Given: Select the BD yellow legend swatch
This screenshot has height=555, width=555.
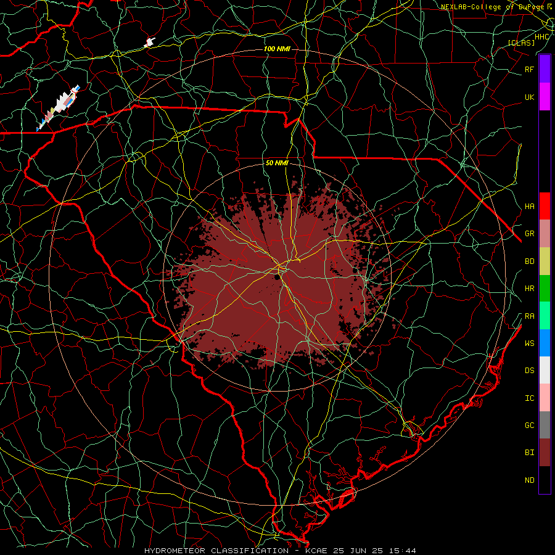Looking at the screenshot, I should tap(545, 261).
